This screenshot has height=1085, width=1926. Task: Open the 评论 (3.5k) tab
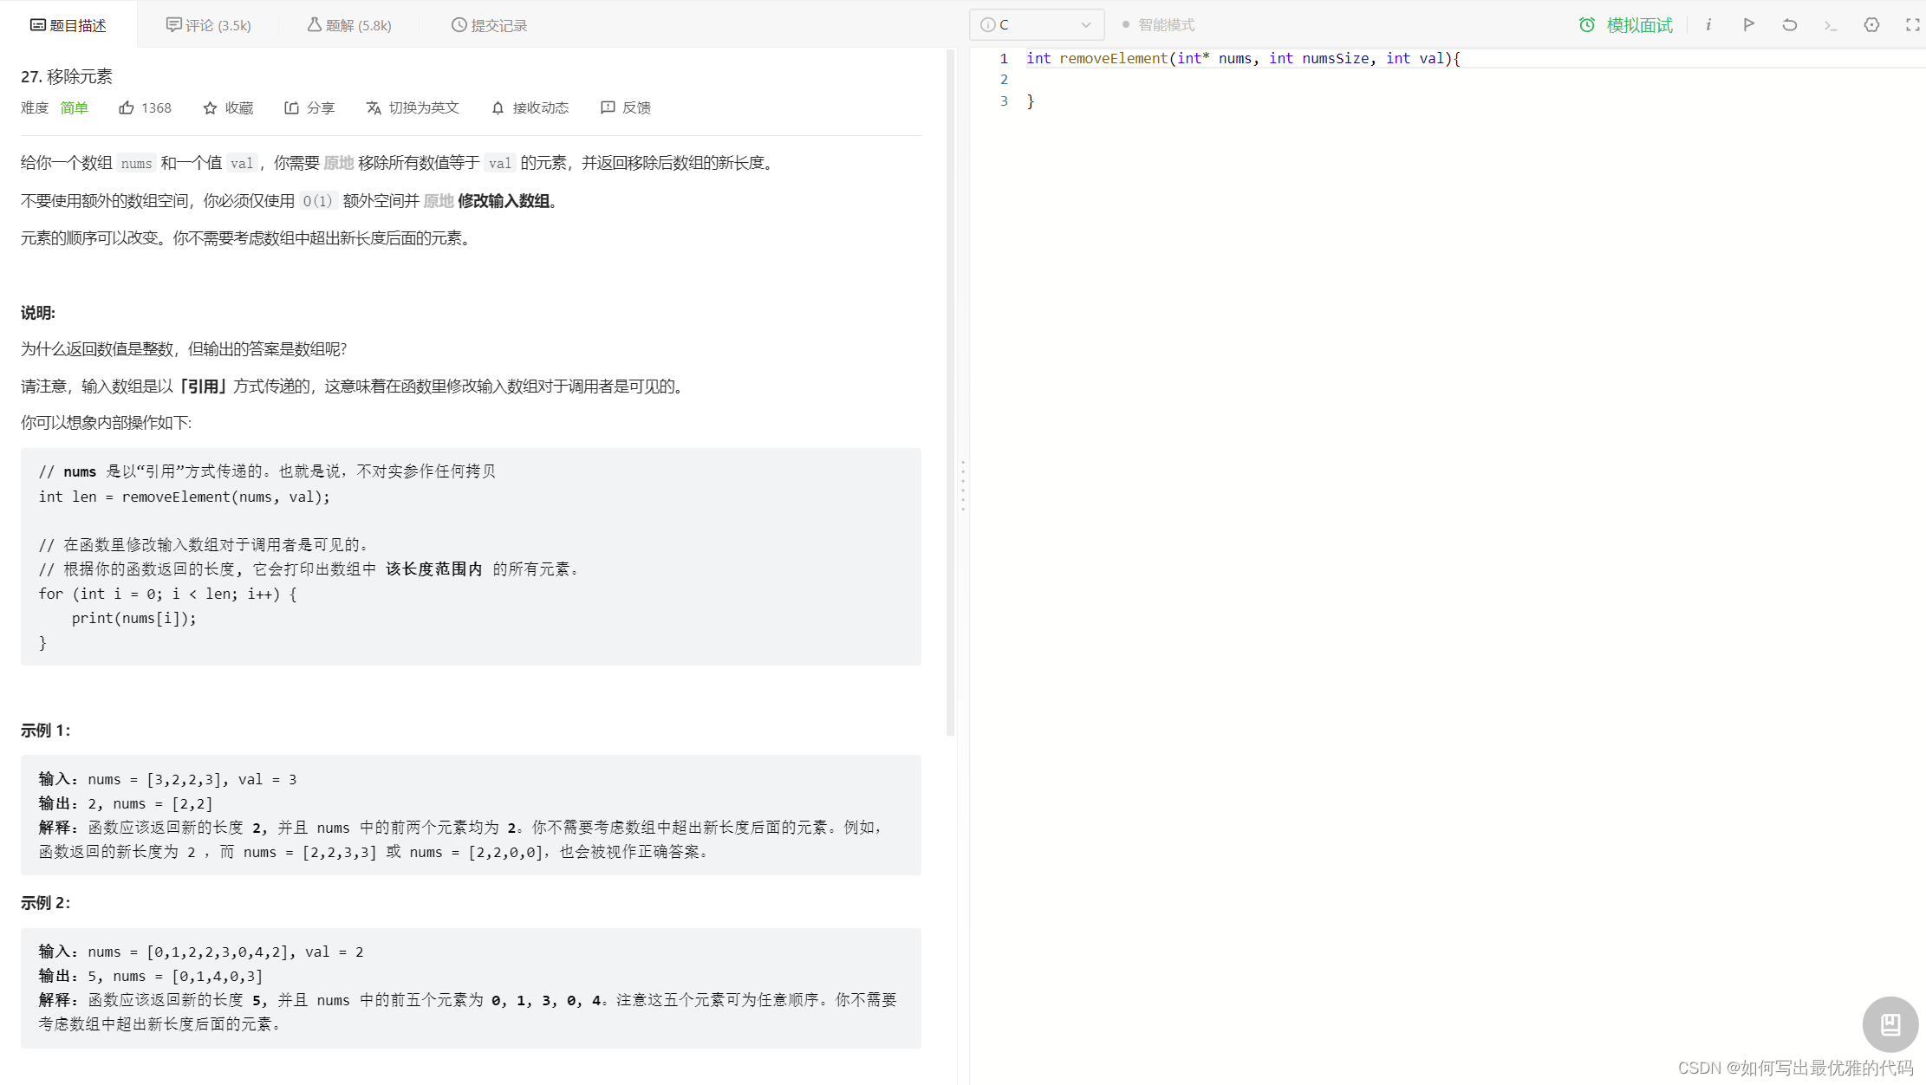point(209,25)
